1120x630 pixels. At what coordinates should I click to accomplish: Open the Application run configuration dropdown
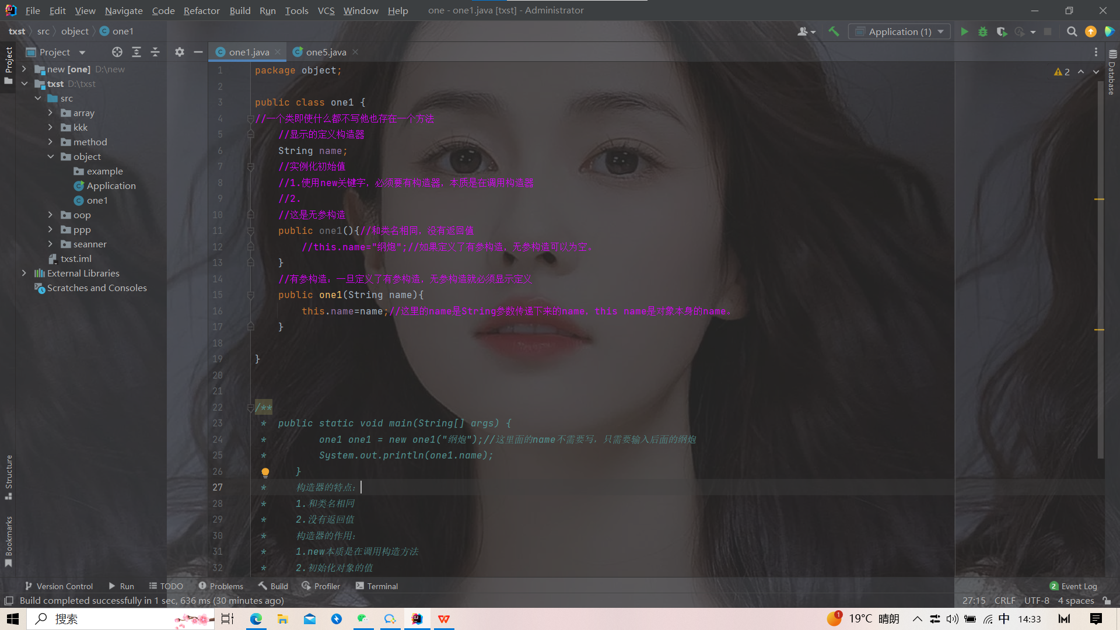pyautogui.click(x=899, y=32)
